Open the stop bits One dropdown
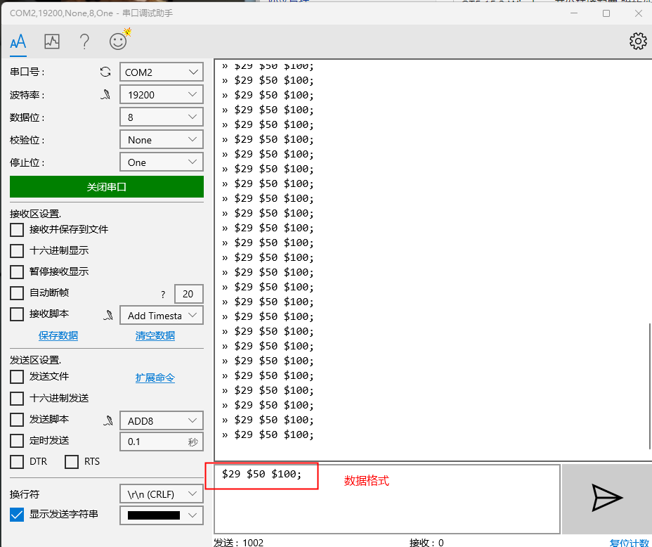This screenshot has width=652, height=547. 162,162
